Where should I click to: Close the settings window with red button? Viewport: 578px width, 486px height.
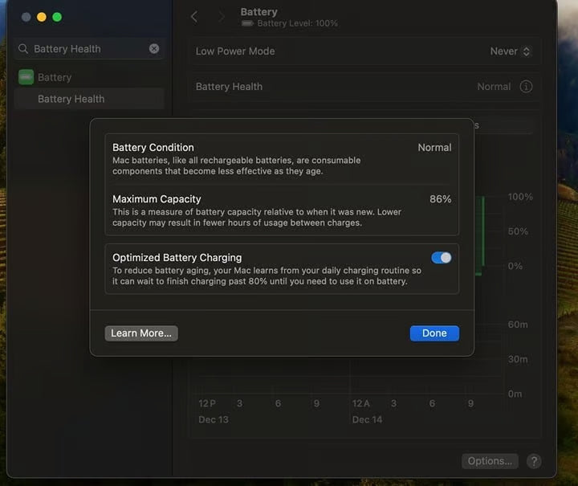click(x=26, y=17)
